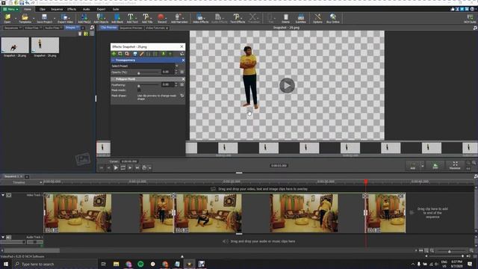Image resolution: width=478 pixels, height=269 pixels.
Task: Toggle the Mask inside checkbox
Action: (x=139, y=90)
